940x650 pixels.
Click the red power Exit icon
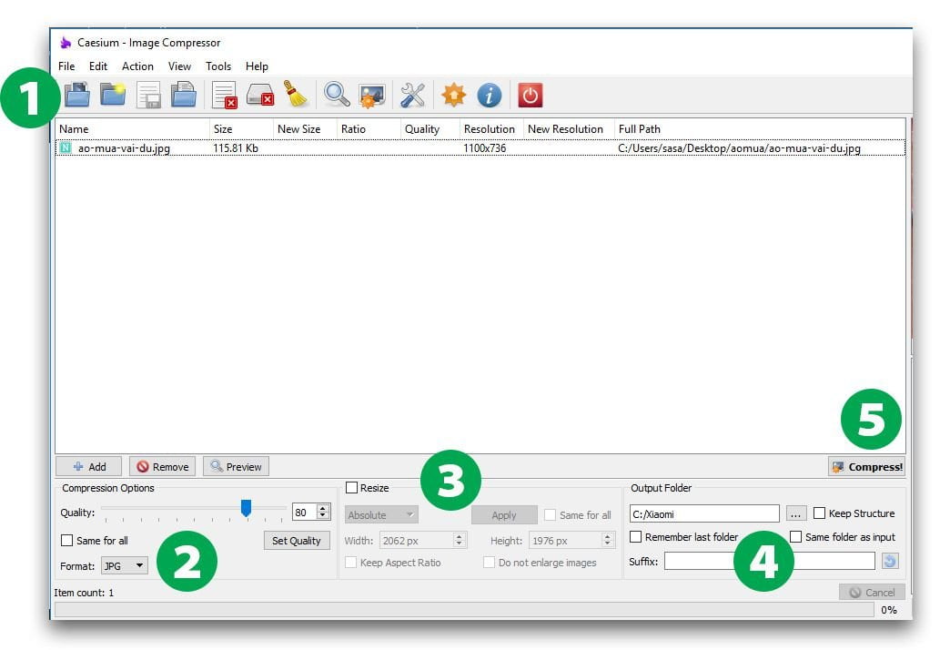coord(530,95)
